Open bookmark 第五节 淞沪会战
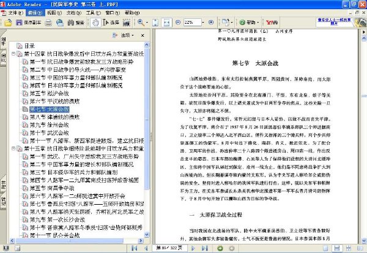This screenshot has width=367, height=253. (49, 94)
